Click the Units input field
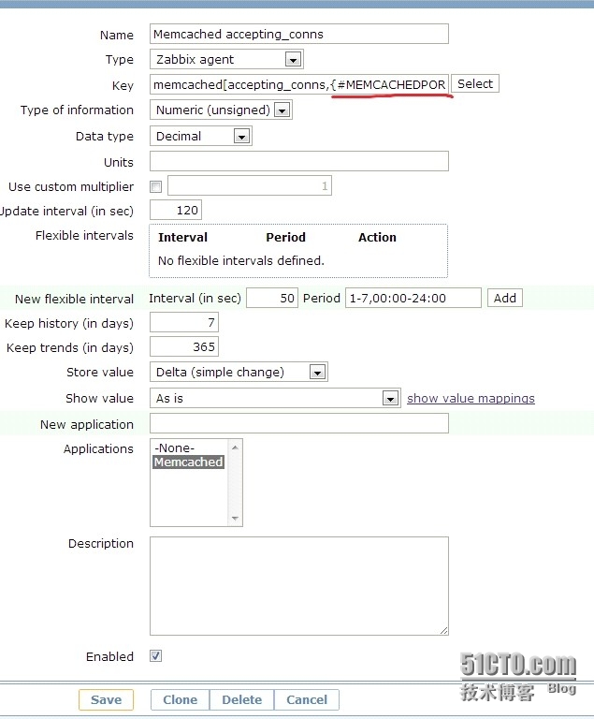594x719 pixels. 298,161
